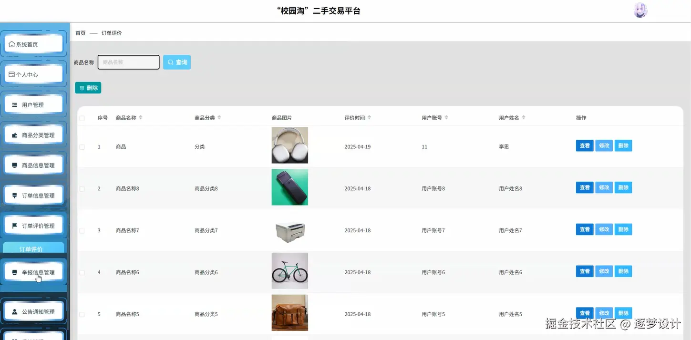Viewport: 691px width, 340px height.
Task: Click 查看 for row 商品名称5
Action: (585, 313)
